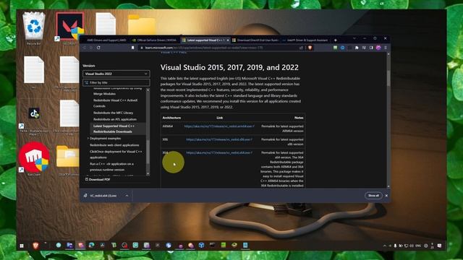Open the VC_redist.x64 download item chevron
This screenshot has width=463, height=260.
pos(127,196)
